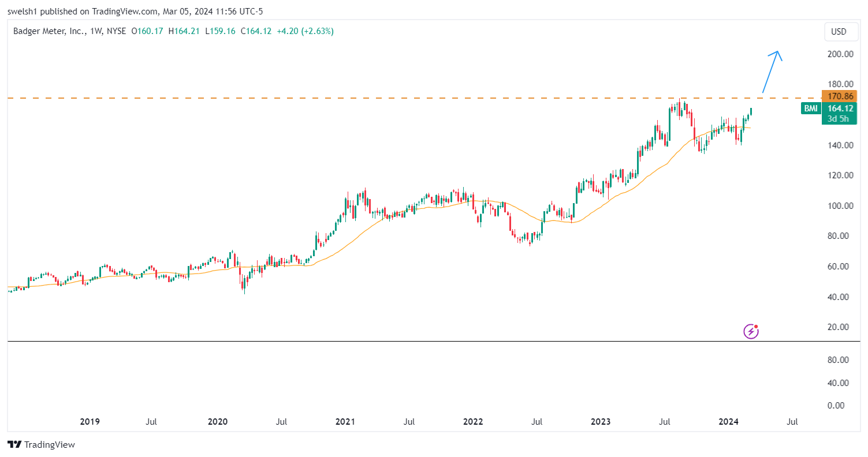Select the orange 170.86 price label
868x457 pixels.
tap(840, 96)
